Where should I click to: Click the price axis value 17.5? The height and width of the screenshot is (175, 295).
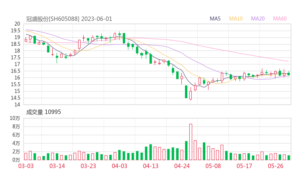click(x=16, y=58)
